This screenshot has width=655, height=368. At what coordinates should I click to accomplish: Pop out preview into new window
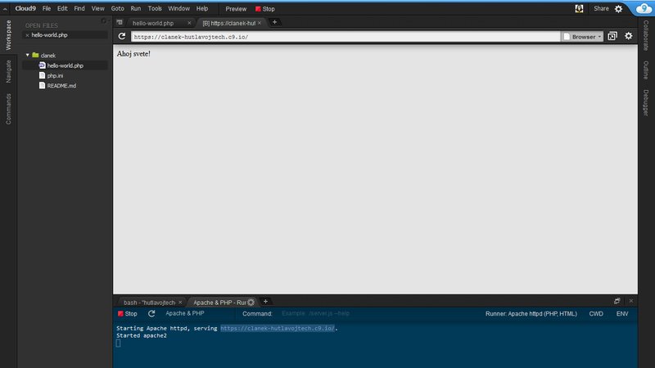pos(612,36)
